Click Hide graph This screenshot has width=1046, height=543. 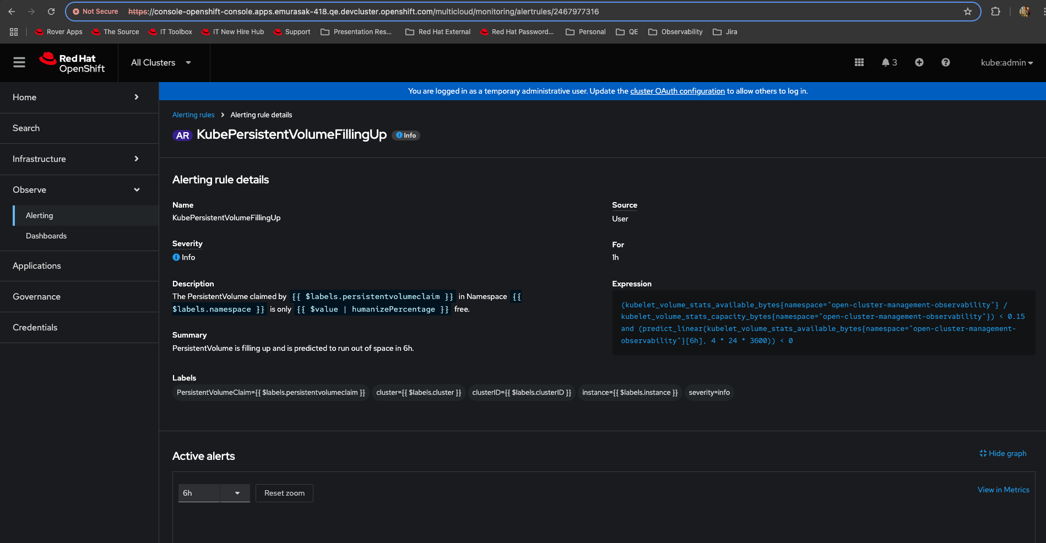coord(1003,454)
